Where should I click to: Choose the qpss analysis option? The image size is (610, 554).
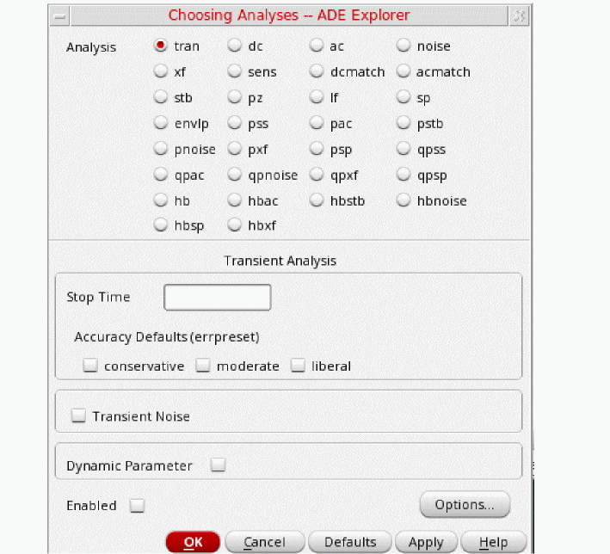point(404,149)
